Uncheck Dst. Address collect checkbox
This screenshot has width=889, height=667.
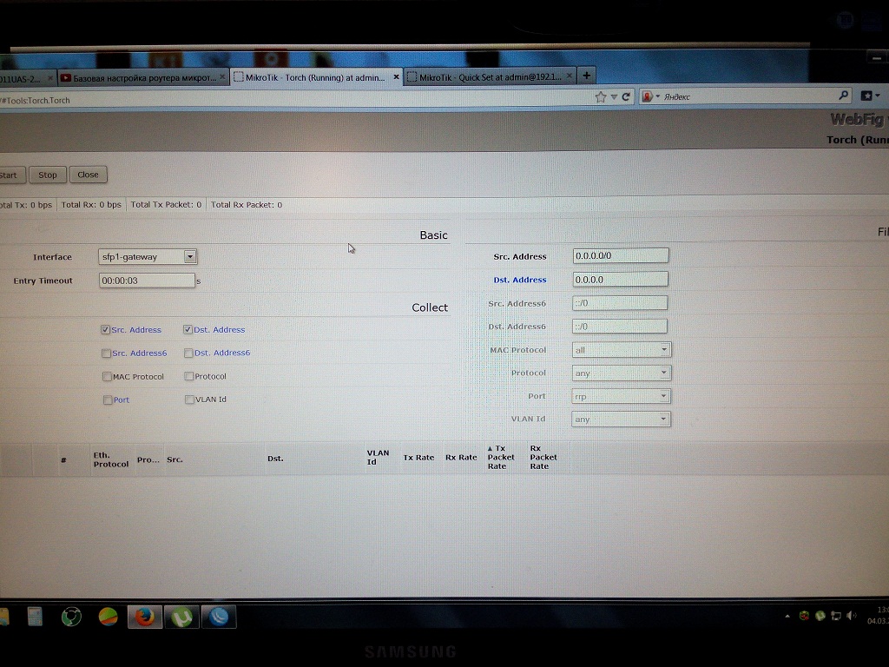188,329
